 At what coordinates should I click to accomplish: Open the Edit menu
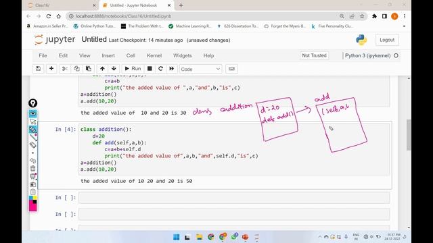pyautogui.click(x=63, y=55)
